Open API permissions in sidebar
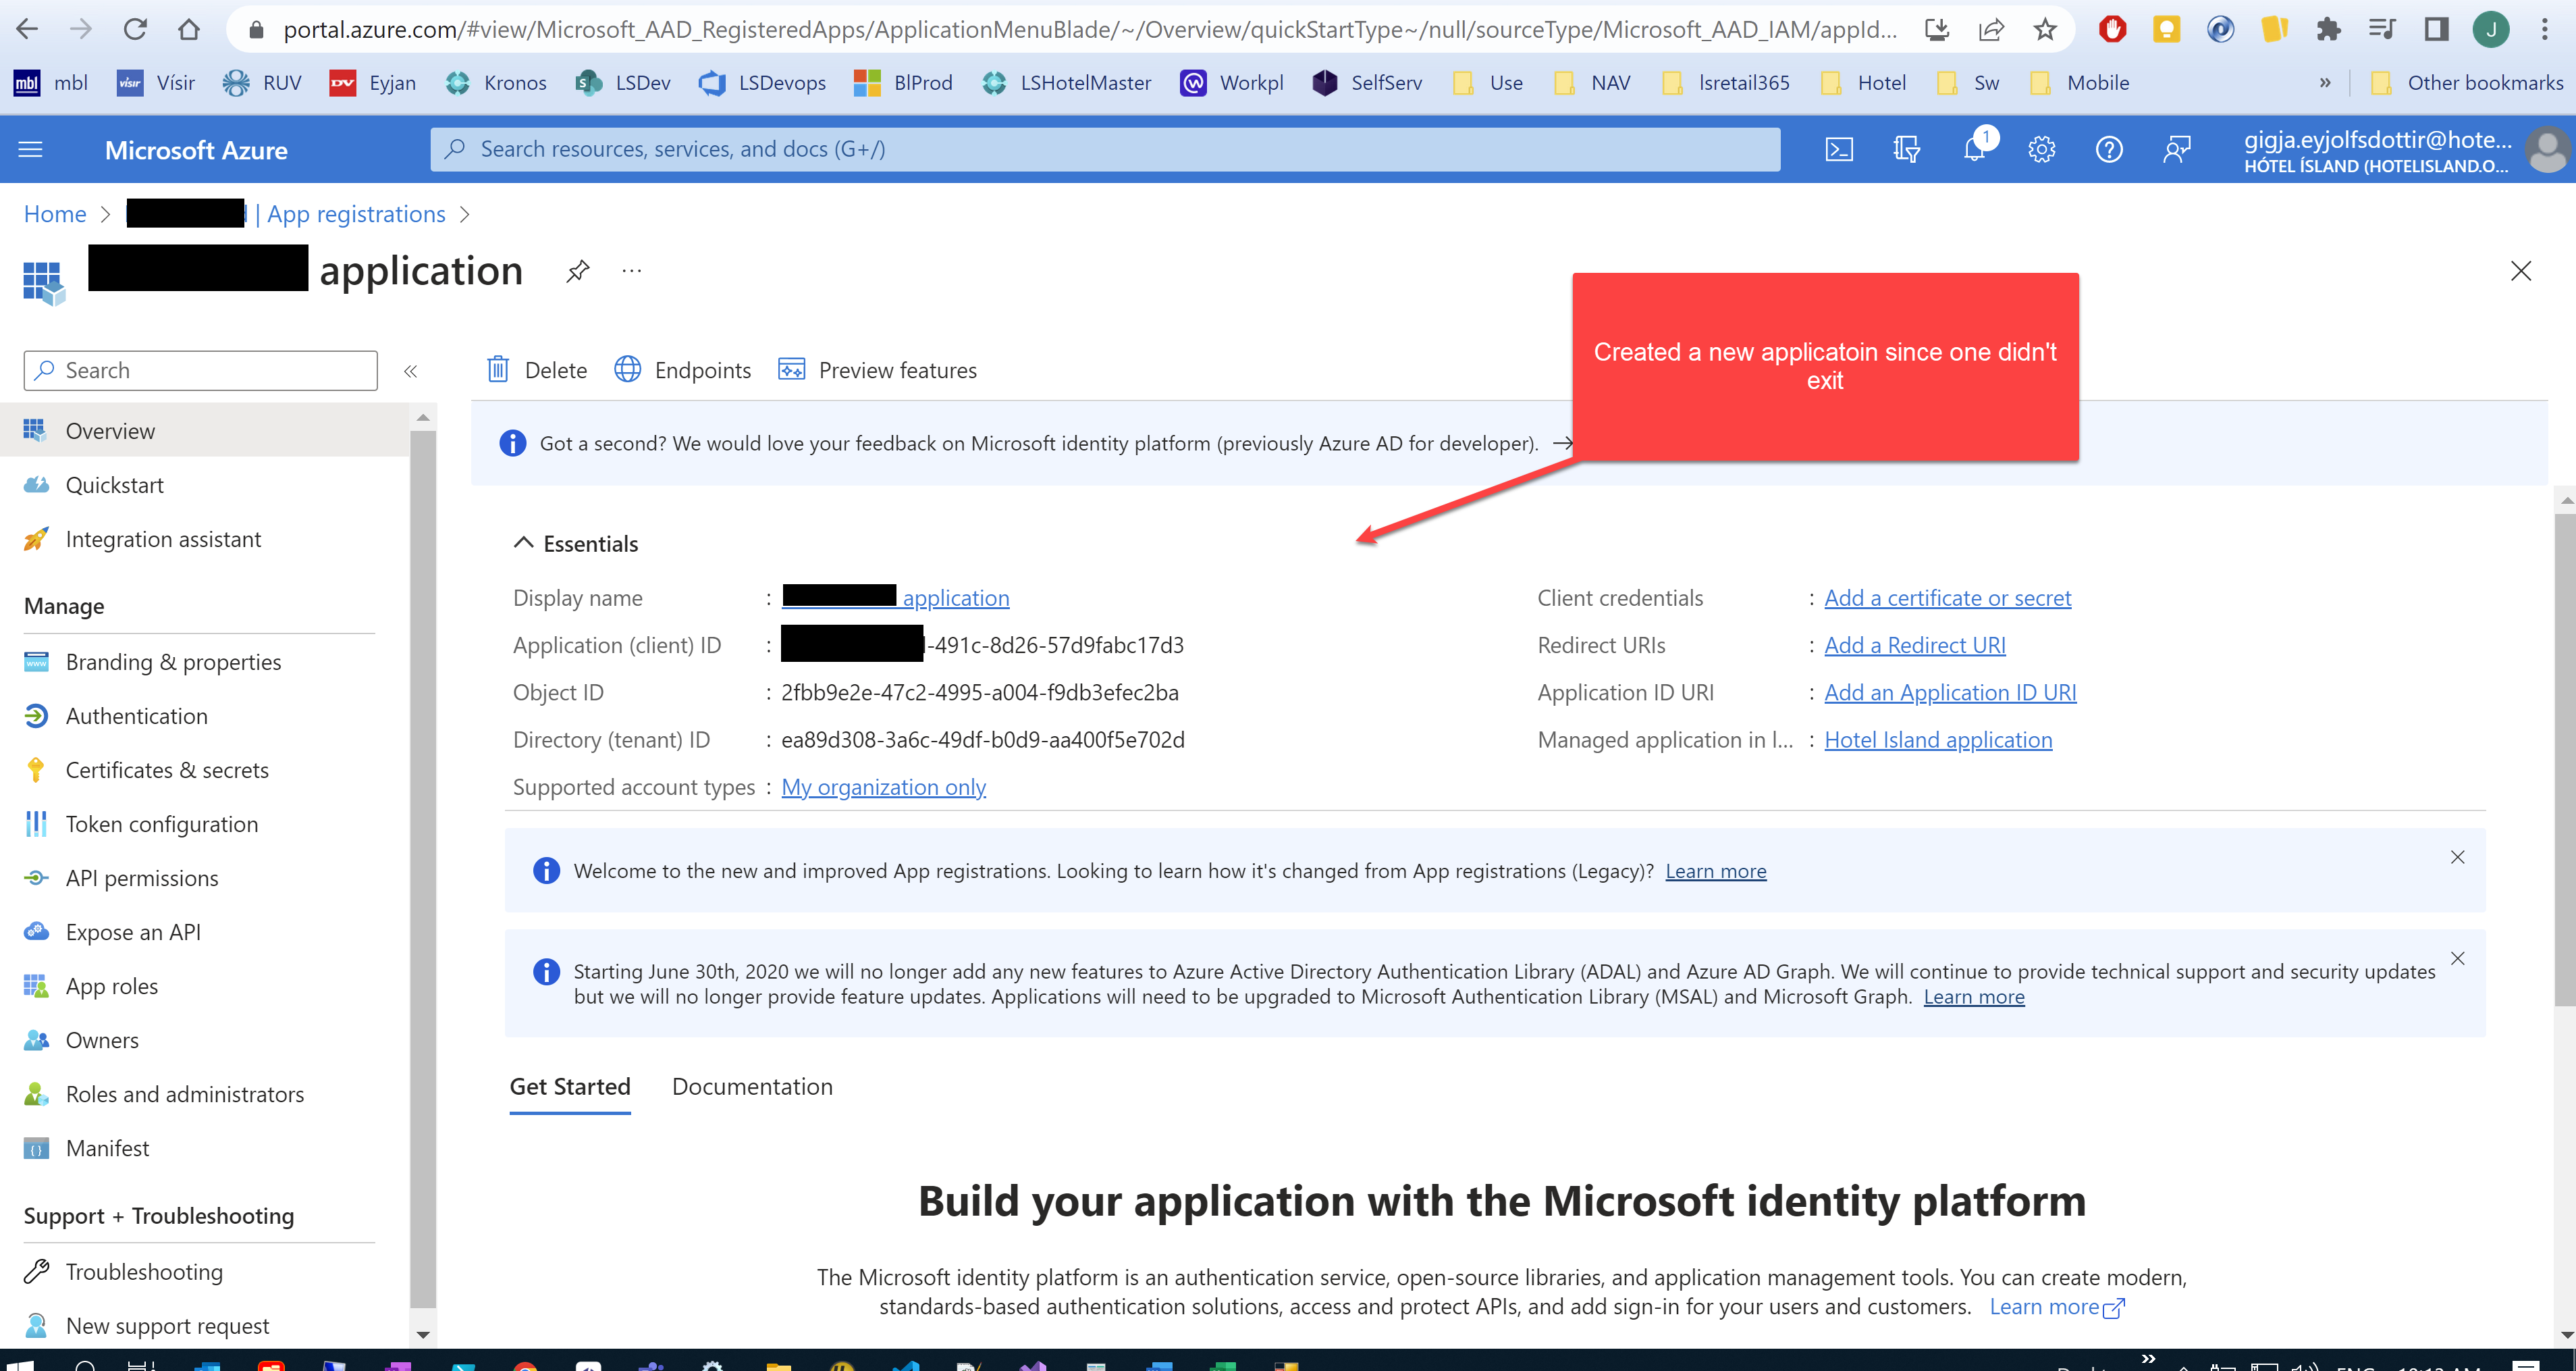Image resolution: width=2576 pixels, height=1371 pixels. (x=142, y=879)
